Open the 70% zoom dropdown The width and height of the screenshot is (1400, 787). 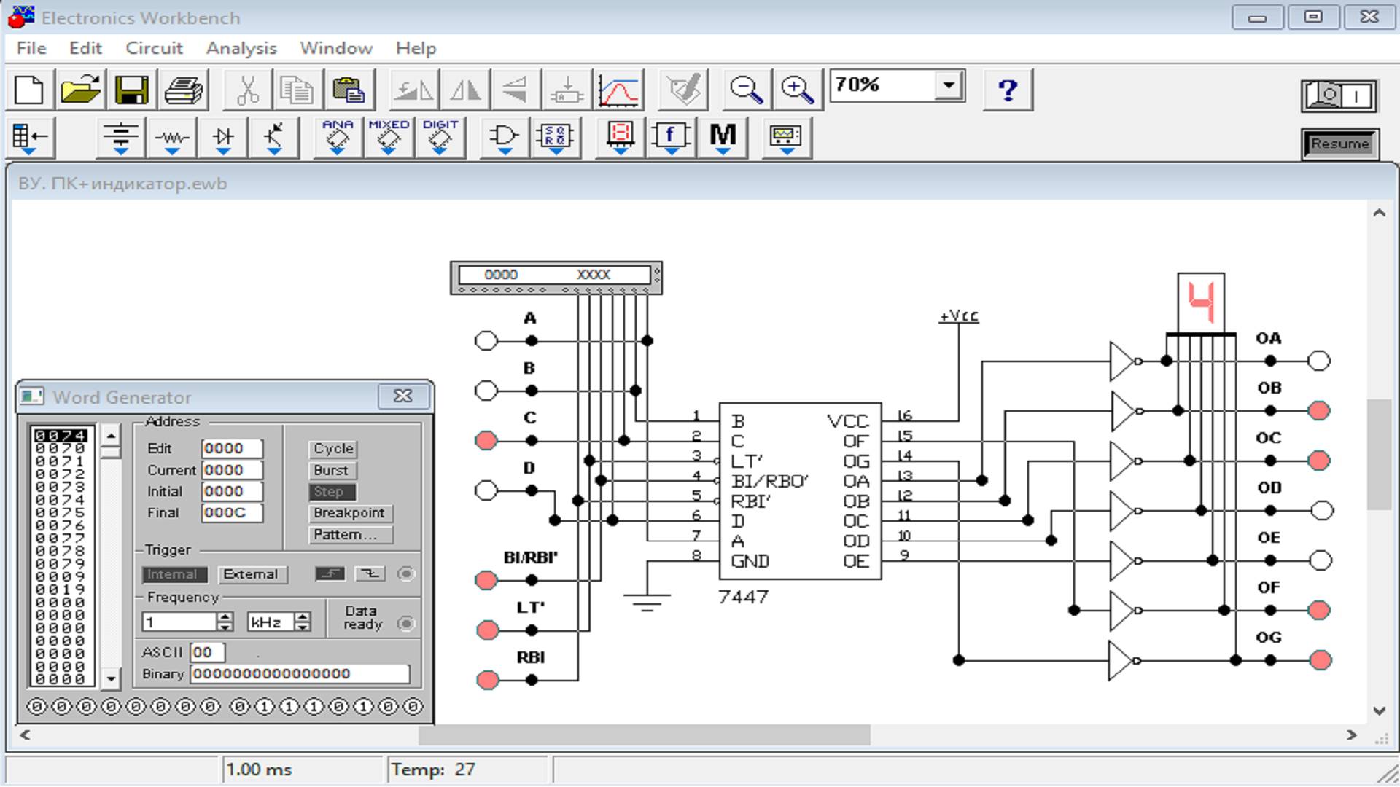948,85
